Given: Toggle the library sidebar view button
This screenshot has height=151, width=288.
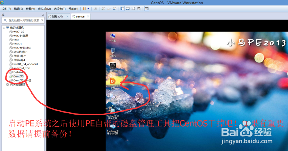Looking at the screenshot, I should (122, 9).
